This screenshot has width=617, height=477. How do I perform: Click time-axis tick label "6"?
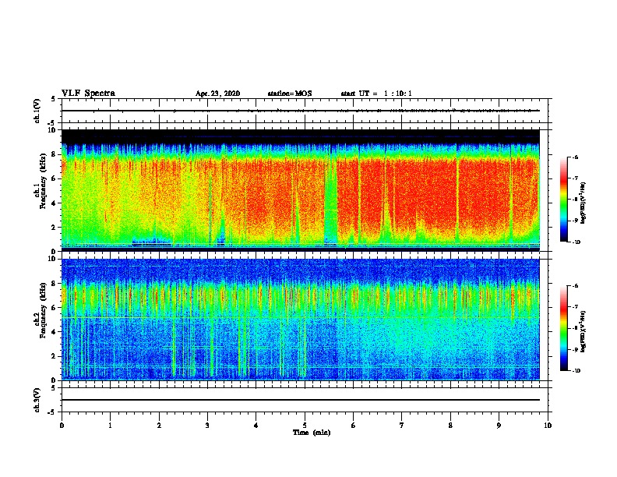[x=354, y=426]
